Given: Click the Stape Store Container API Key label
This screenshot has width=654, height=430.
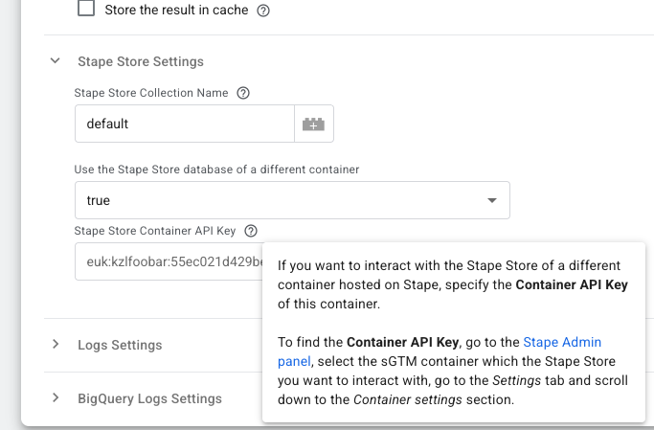Looking at the screenshot, I should coord(155,231).
